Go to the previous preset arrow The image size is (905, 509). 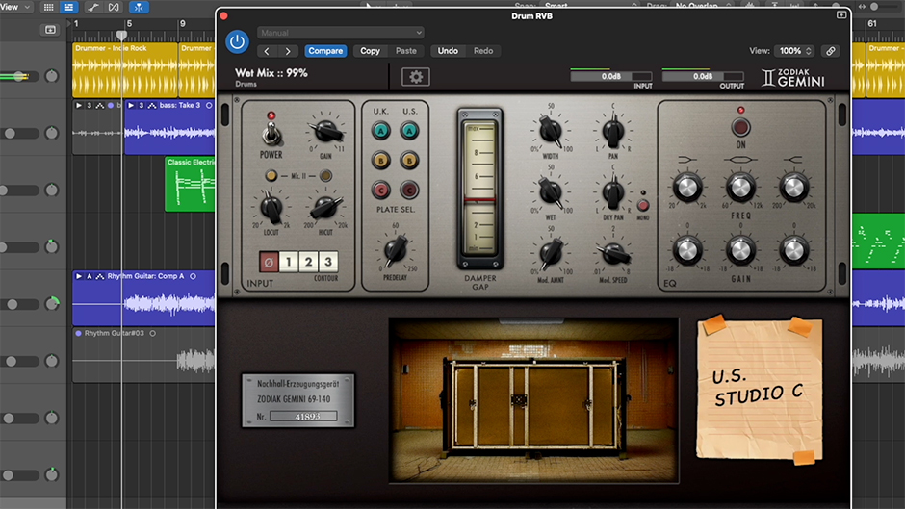tap(267, 51)
